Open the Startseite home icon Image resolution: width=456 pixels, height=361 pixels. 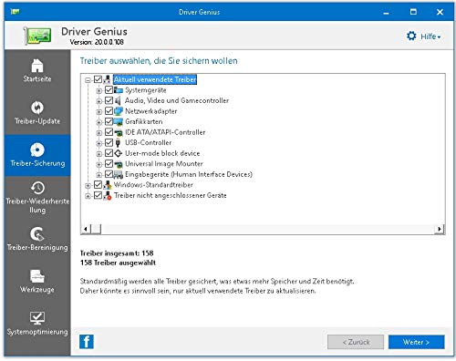coord(37,66)
